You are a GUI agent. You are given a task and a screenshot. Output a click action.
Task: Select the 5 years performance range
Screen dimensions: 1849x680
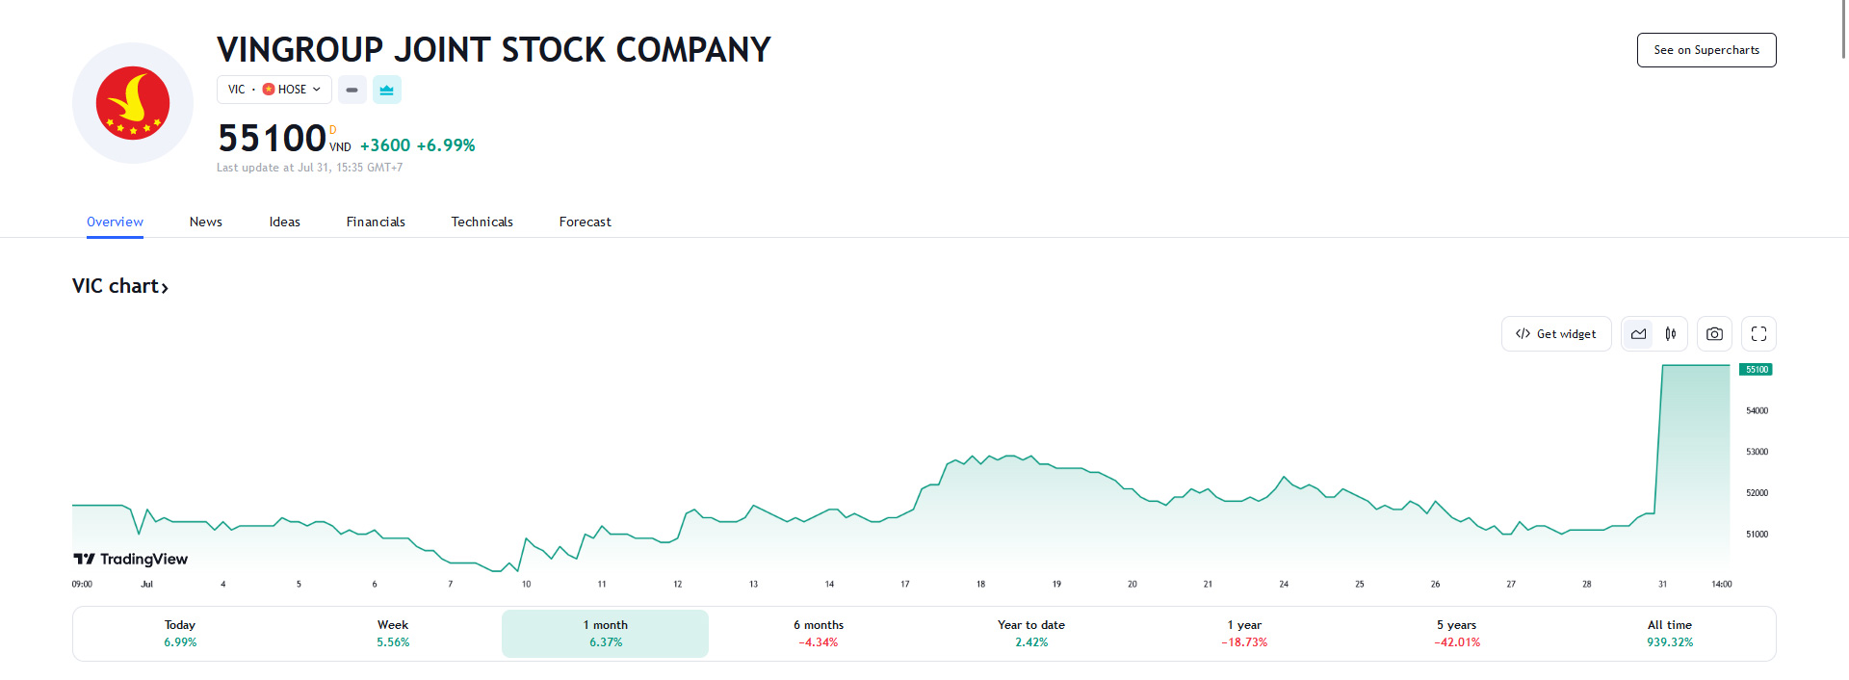coord(1456,634)
